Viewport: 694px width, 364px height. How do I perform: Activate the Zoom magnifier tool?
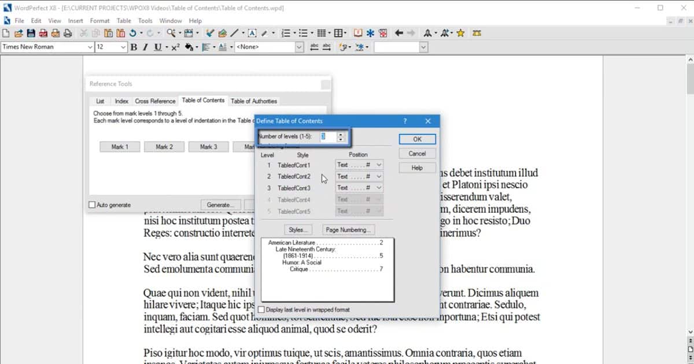pyautogui.click(x=171, y=33)
